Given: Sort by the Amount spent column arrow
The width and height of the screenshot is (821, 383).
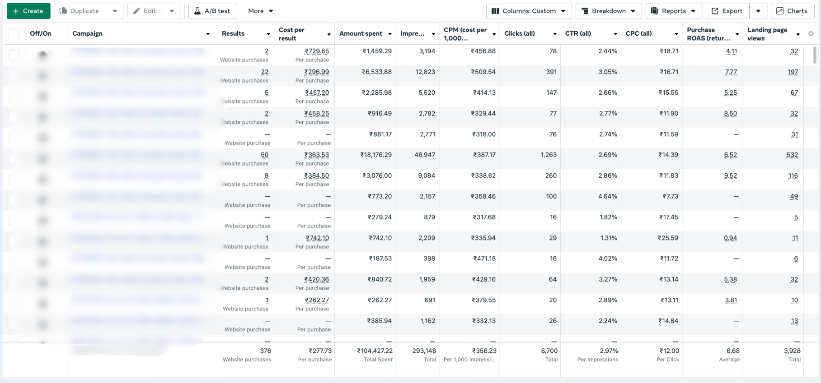Looking at the screenshot, I should [x=389, y=34].
